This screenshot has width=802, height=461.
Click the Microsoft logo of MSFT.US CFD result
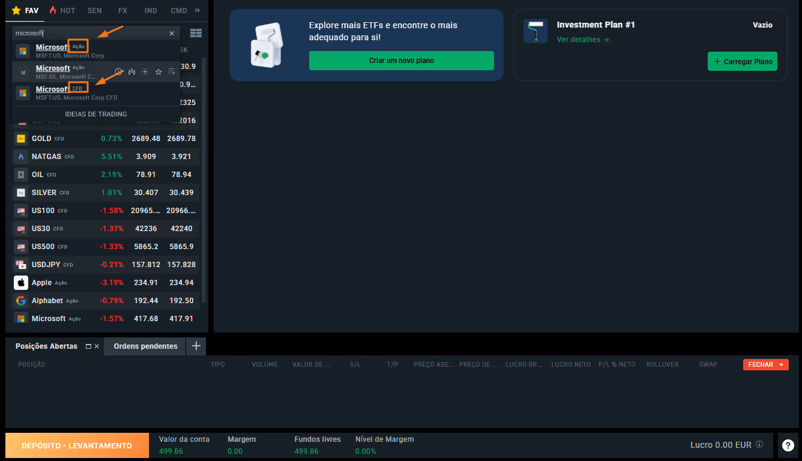click(23, 93)
